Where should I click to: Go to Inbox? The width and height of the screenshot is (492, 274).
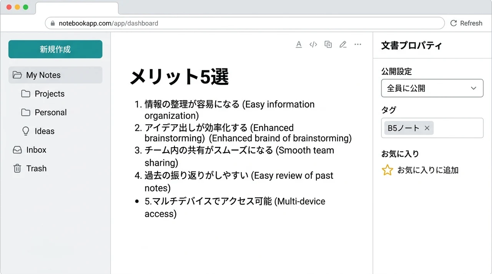(36, 150)
